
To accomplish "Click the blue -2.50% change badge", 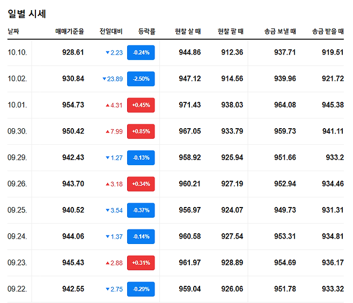I will click(x=141, y=79).
